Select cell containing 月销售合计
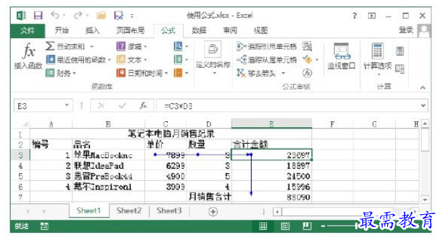 (209, 197)
